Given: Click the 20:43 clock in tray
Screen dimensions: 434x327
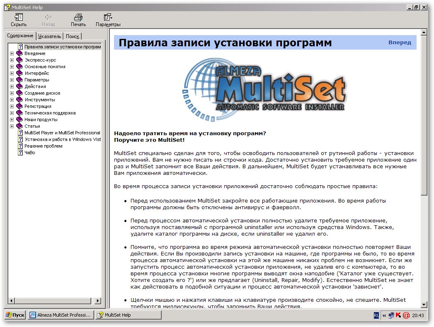Looking at the screenshot, I should point(418,315).
